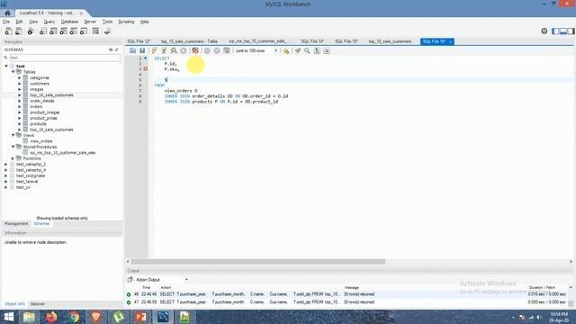
Task: Toggle the left sidebar panel visibility
Action: coord(556,31)
